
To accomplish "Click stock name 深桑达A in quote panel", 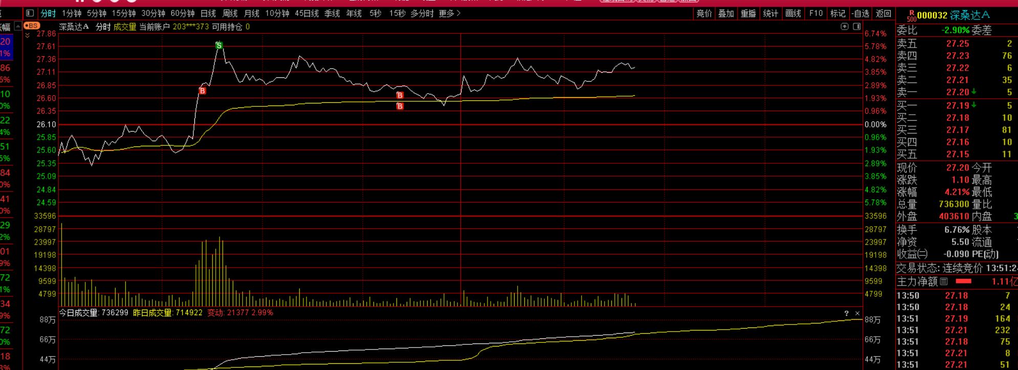I will (x=970, y=15).
